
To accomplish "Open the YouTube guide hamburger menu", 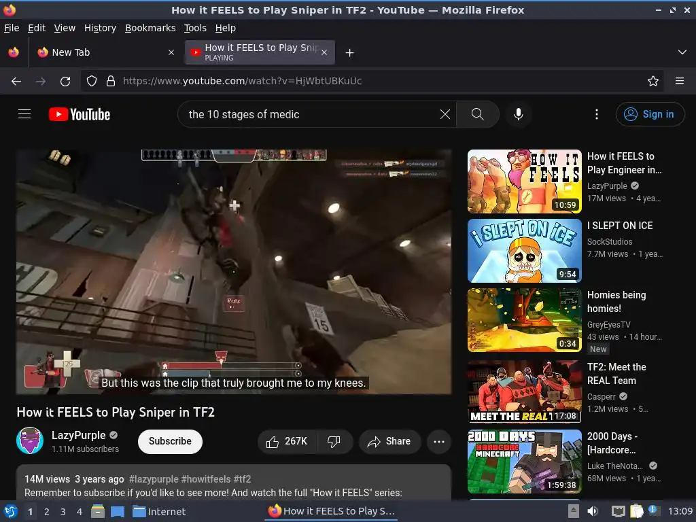I will (24, 114).
